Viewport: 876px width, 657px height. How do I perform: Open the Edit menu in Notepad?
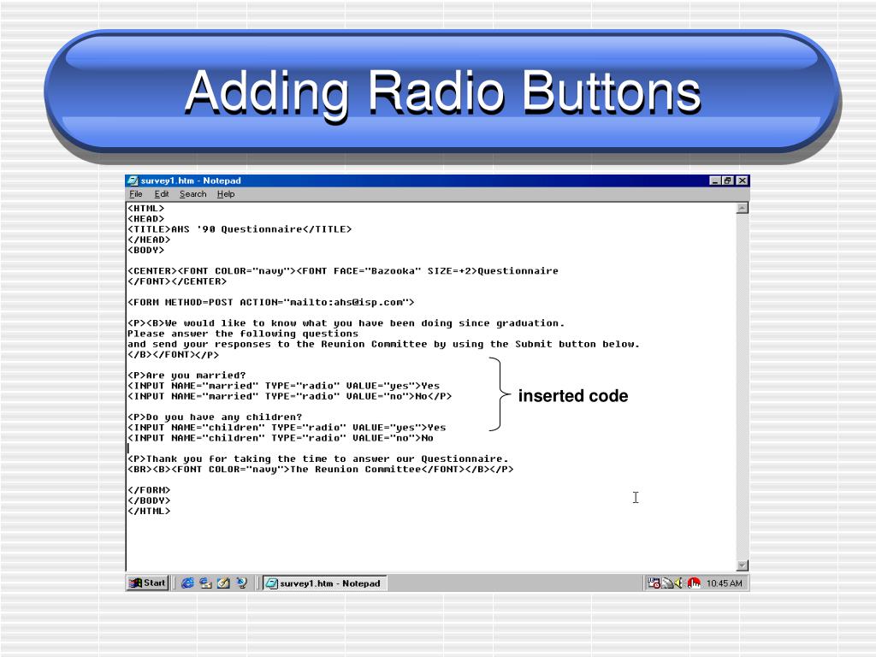tap(162, 194)
